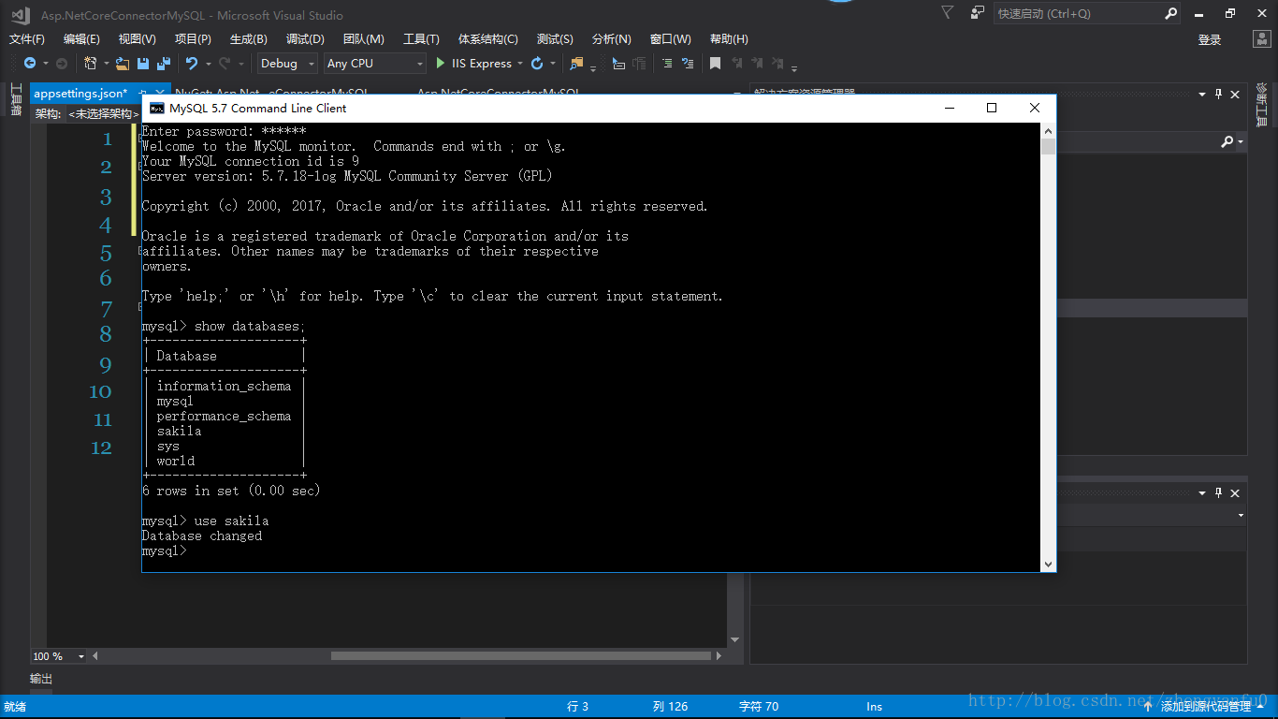Open properties panel window options dropdown arrow
This screenshot has width=1278, height=719.
tap(1202, 492)
